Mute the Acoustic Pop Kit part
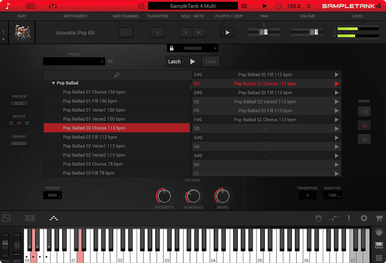This screenshot has height=263, width=386. click(199, 33)
